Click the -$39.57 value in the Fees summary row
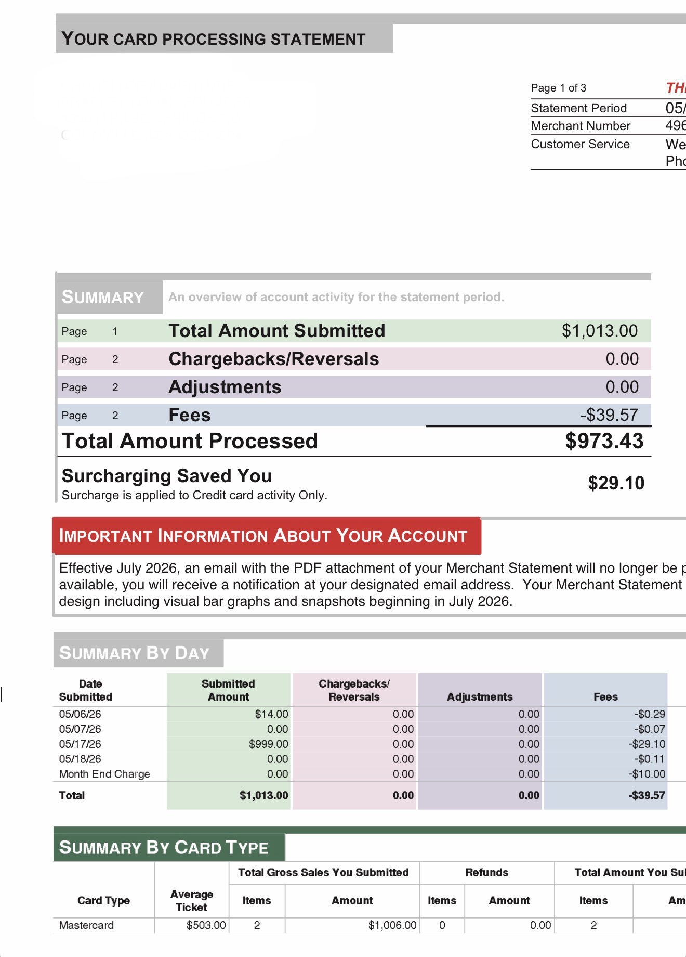Viewport: 686px width, 957px height. point(609,415)
